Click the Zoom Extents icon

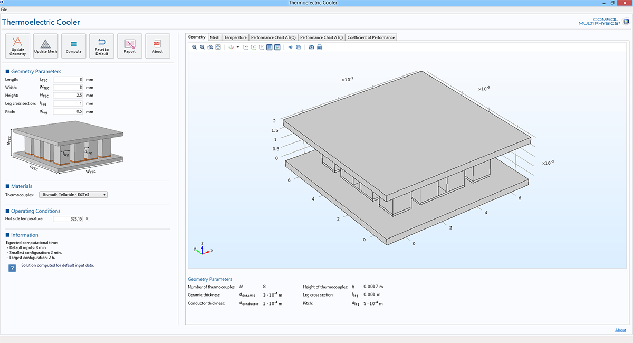click(218, 47)
